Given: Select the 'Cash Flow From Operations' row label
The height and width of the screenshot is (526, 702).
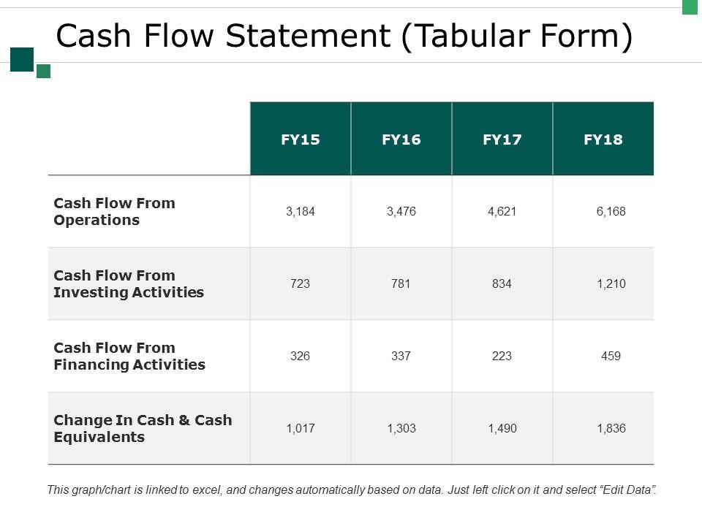Looking at the screenshot, I should coord(115,211).
